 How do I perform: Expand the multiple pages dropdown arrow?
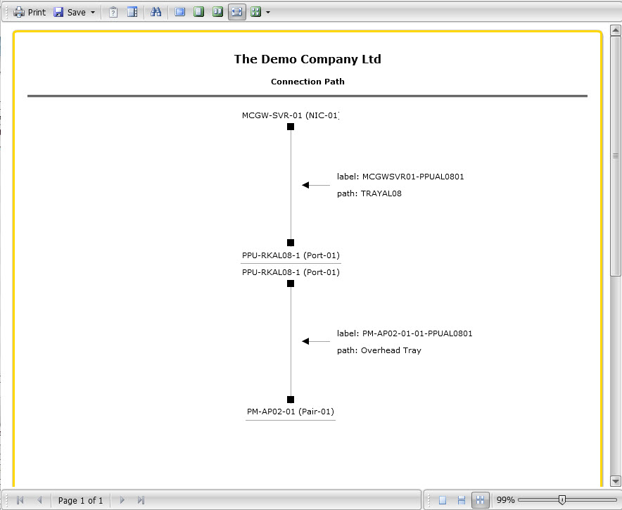[x=268, y=13]
